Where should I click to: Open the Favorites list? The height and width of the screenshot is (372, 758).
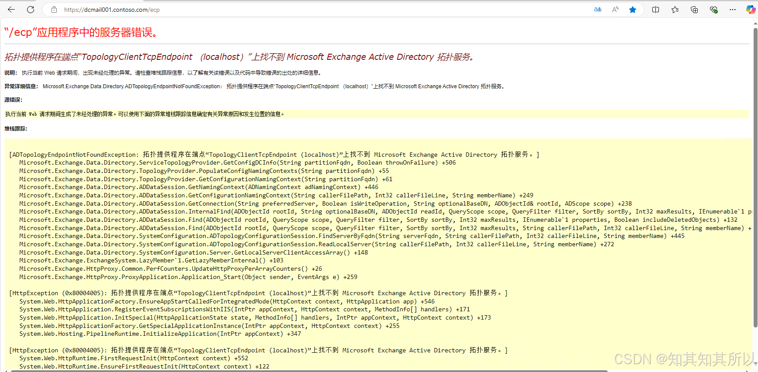[675, 10]
